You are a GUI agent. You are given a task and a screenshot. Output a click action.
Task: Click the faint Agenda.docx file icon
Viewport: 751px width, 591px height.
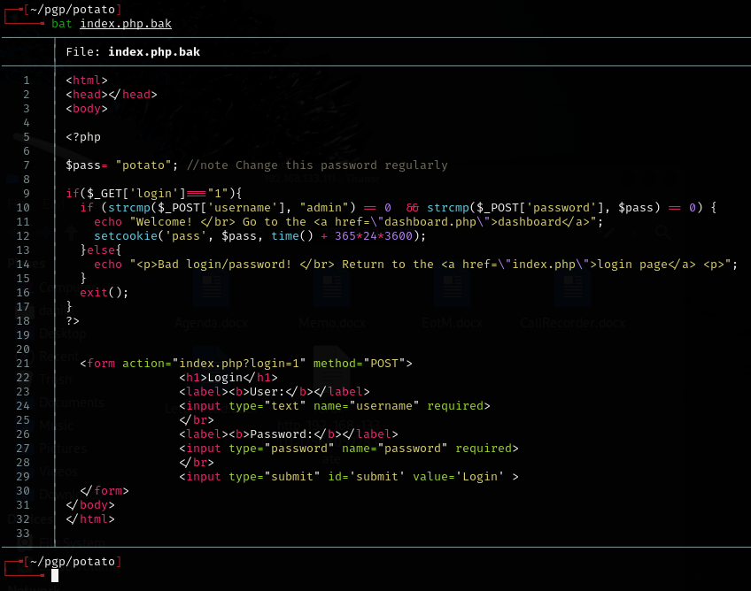point(212,289)
